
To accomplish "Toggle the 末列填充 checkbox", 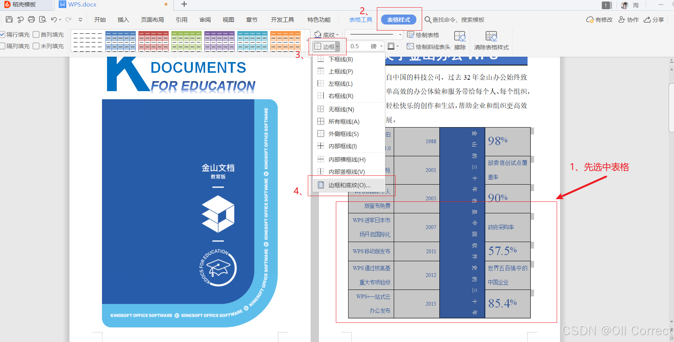I will pos(36,46).
